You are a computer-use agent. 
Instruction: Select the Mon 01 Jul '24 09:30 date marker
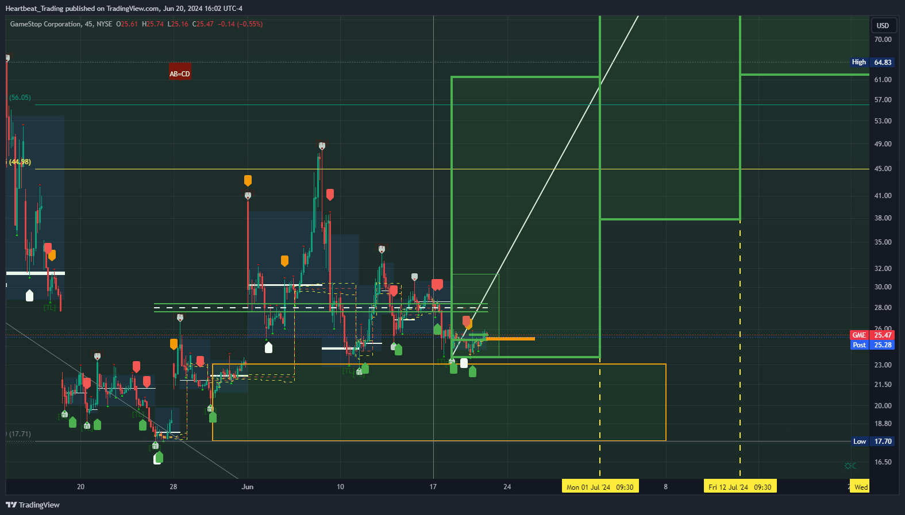click(x=600, y=487)
